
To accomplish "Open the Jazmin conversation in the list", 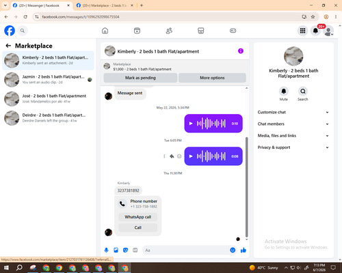I will 48,80.
